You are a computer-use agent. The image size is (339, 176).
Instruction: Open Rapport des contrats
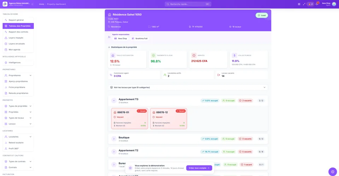tap(18, 32)
